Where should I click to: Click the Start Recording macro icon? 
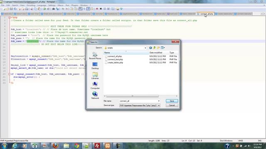point(97,9)
